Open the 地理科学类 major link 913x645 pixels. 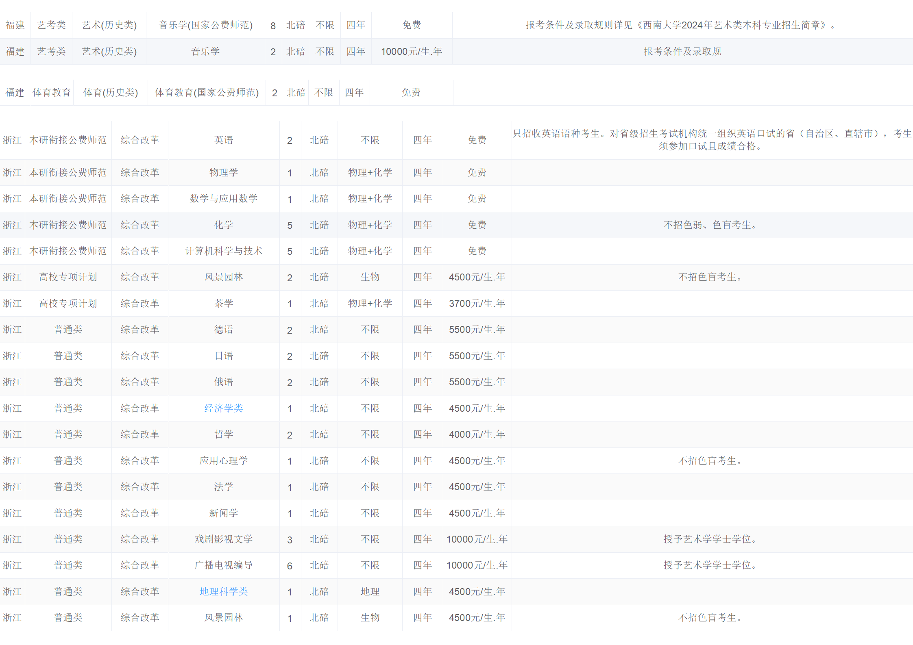(223, 591)
